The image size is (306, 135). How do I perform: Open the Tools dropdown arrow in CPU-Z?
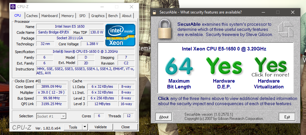85,127
